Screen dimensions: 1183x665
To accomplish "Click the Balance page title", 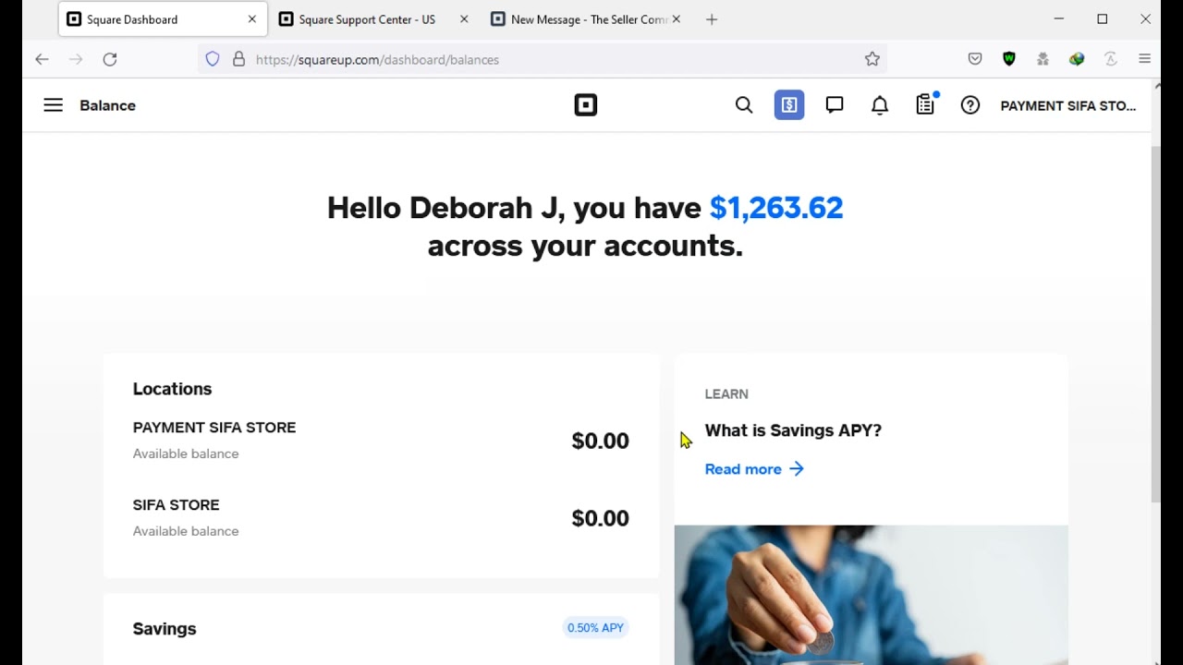I will 107,105.
